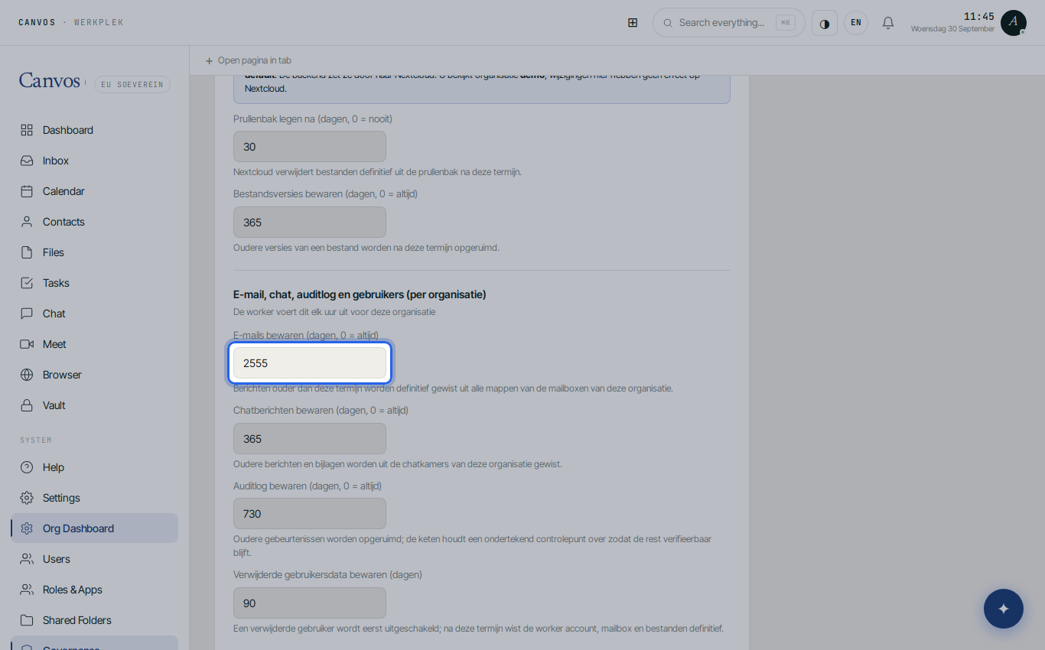Click the Roles & Apps people icon
Screen dimensions: 1045x650
27,590
